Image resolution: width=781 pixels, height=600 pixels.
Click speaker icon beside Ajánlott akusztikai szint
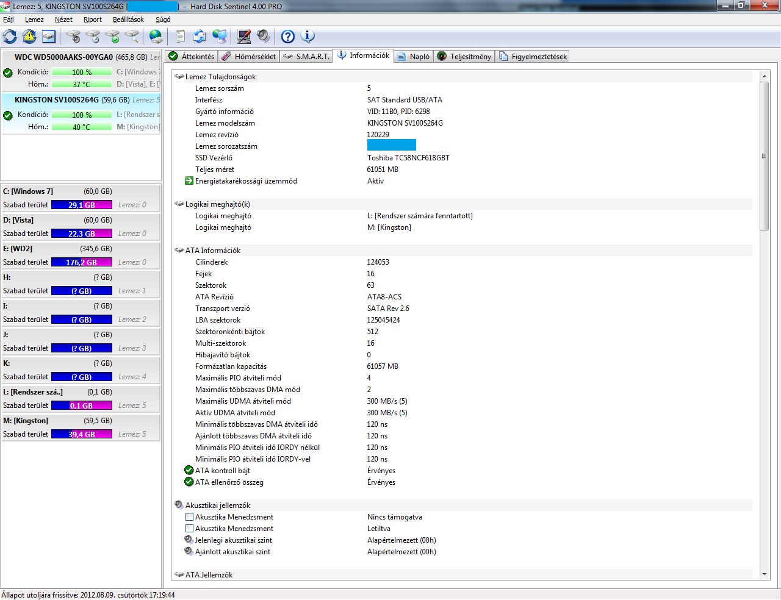point(189,551)
